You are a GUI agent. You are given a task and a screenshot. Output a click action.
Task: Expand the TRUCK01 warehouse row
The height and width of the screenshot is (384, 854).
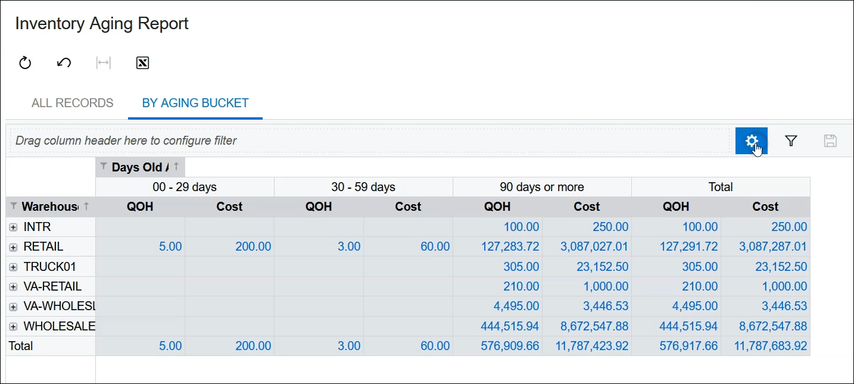[13, 267]
